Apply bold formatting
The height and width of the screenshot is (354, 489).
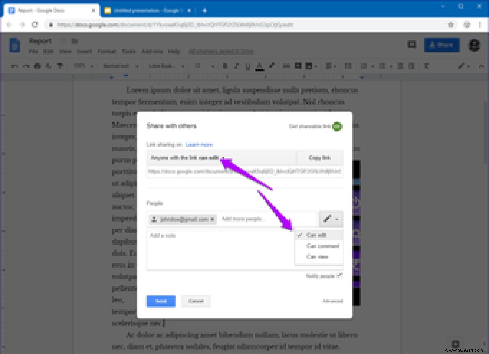click(x=225, y=66)
